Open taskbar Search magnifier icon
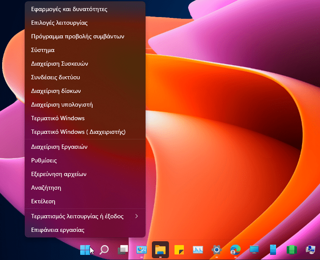The height and width of the screenshot is (260, 320). click(104, 250)
